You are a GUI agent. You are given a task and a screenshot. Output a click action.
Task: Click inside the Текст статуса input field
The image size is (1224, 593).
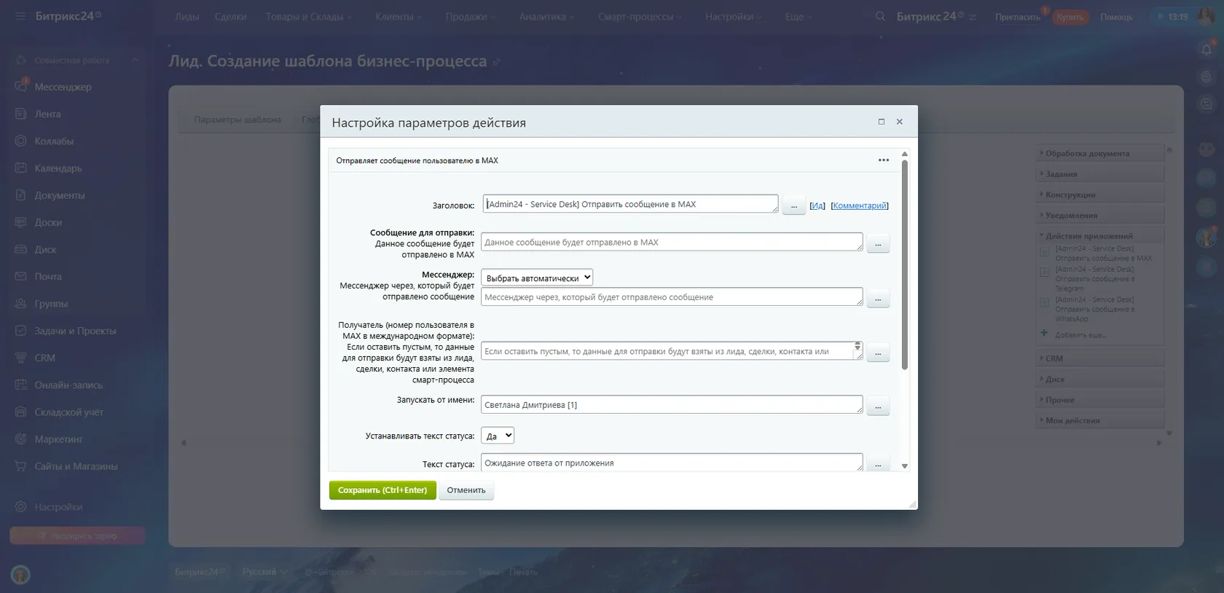(672, 463)
